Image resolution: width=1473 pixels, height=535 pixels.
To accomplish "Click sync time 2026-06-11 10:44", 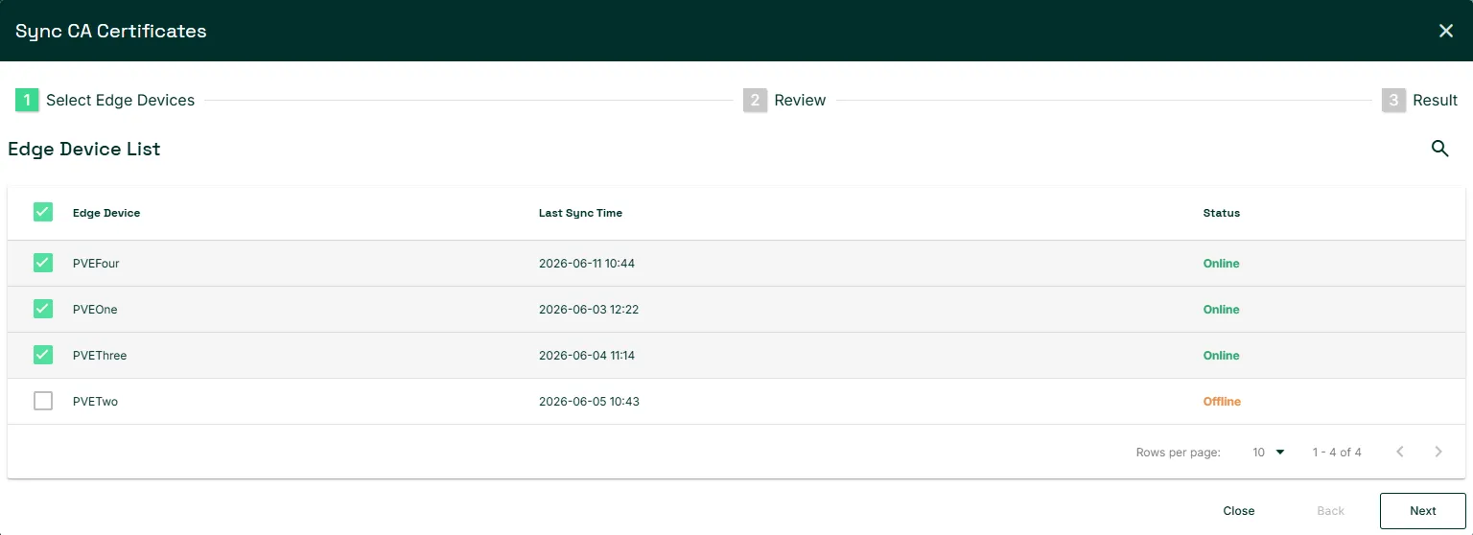I will (587, 264).
